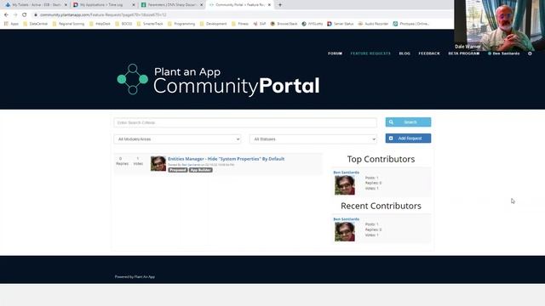The height and width of the screenshot is (306, 545).
Task: Open the BLOG menu item
Action: tap(404, 54)
